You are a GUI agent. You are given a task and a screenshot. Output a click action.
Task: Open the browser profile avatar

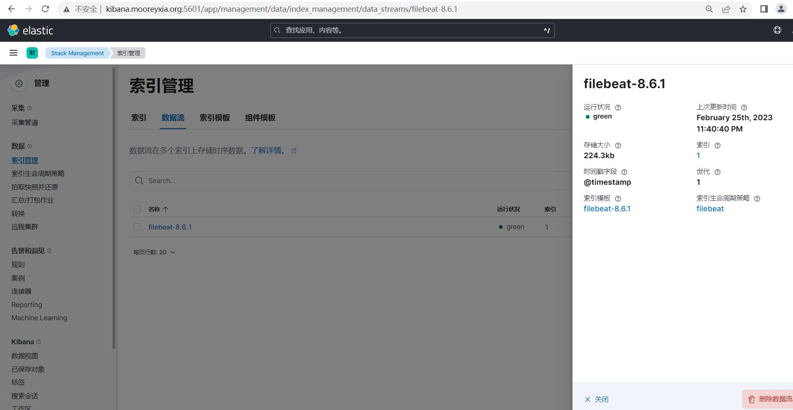[781, 9]
